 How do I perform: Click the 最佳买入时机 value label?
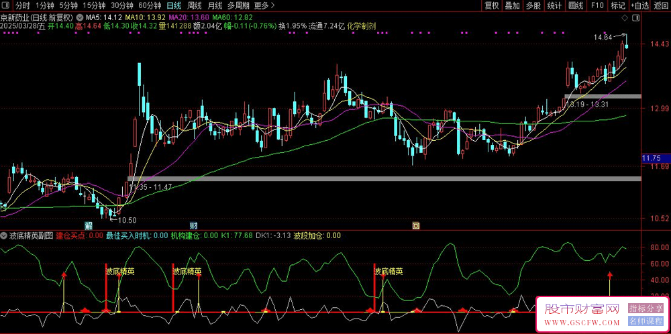tap(137, 235)
